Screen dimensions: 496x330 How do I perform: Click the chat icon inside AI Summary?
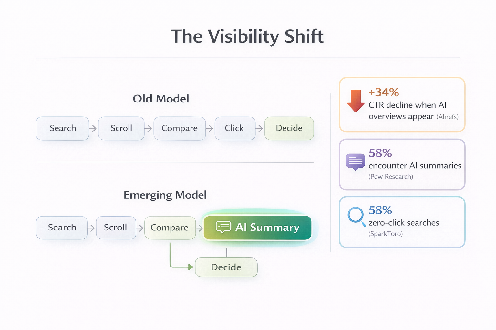click(223, 227)
